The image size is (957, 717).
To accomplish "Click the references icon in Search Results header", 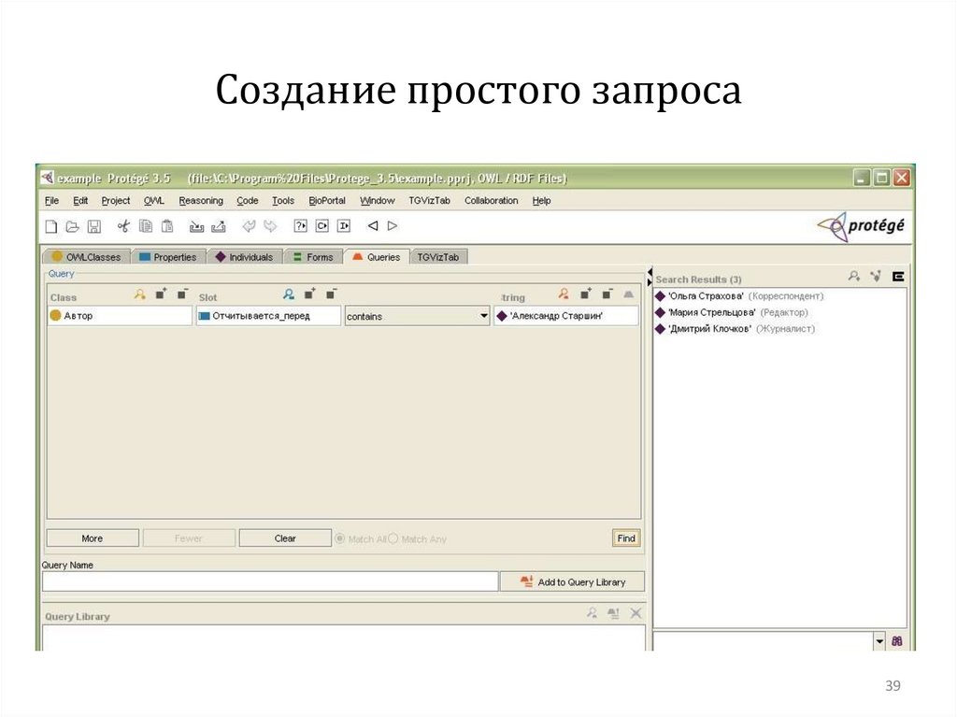I will (876, 277).
